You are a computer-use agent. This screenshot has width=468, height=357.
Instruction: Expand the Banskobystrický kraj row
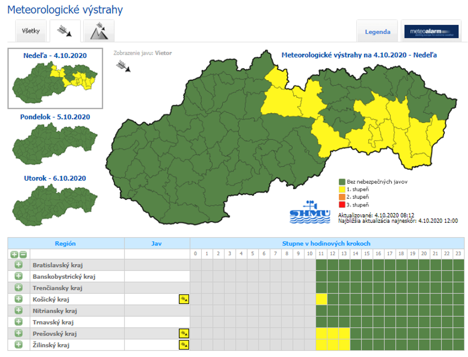coord(19,276)
